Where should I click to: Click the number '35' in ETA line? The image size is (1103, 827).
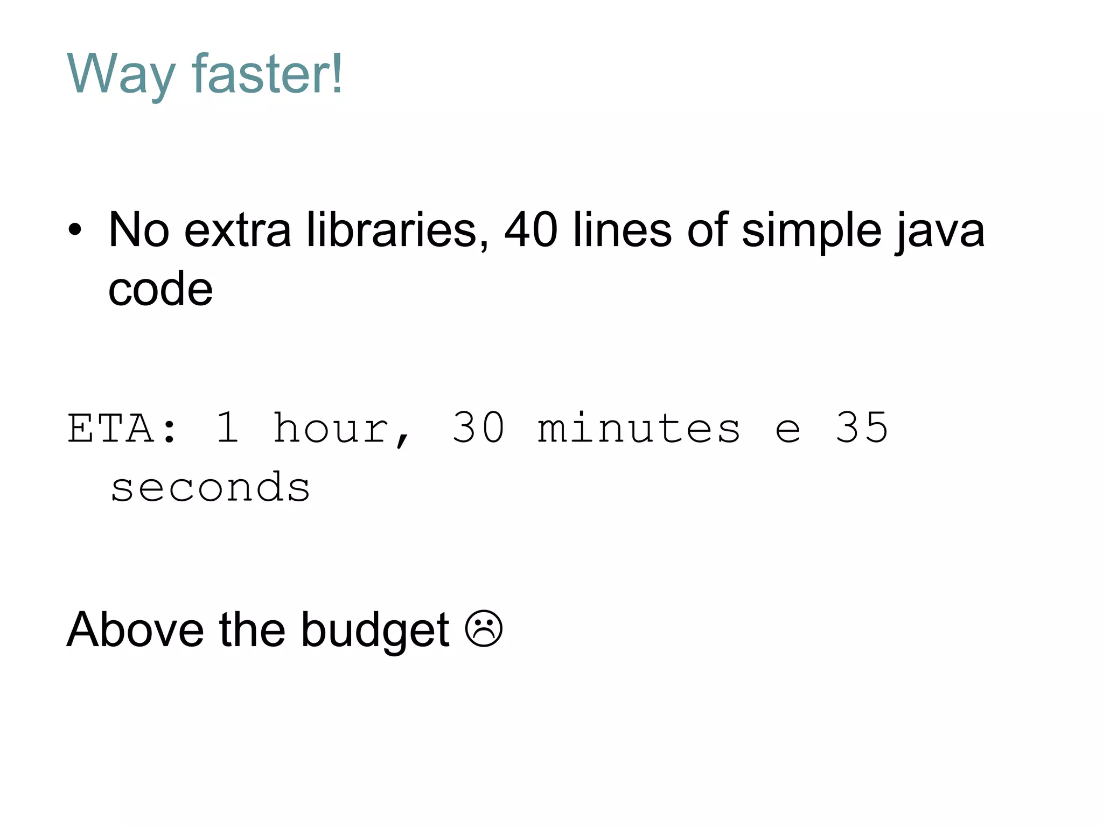pos(862,427)
